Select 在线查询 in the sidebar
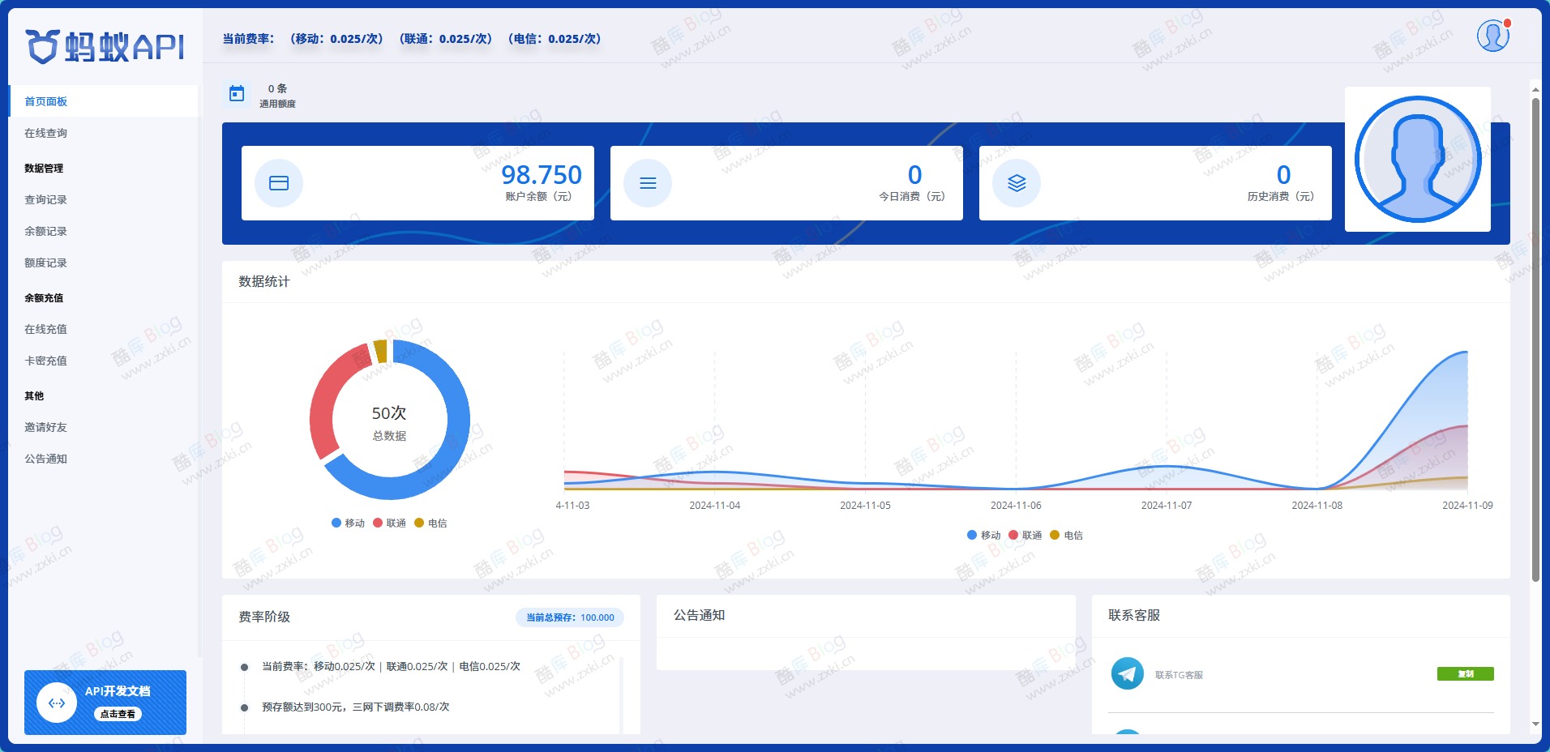The height and width of the screenshot is (752, 1550). pyautogui.click(x=46, y=133)
